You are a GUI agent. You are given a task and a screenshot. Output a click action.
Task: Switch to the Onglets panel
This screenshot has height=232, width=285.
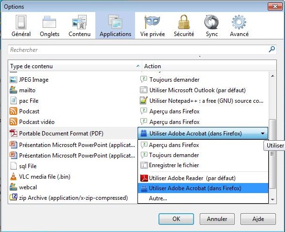[x=49, y=26]
